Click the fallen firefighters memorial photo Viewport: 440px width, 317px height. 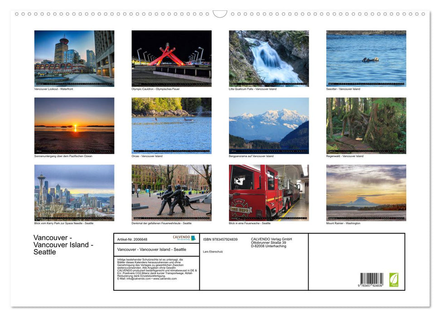click(x=171, y=192)
